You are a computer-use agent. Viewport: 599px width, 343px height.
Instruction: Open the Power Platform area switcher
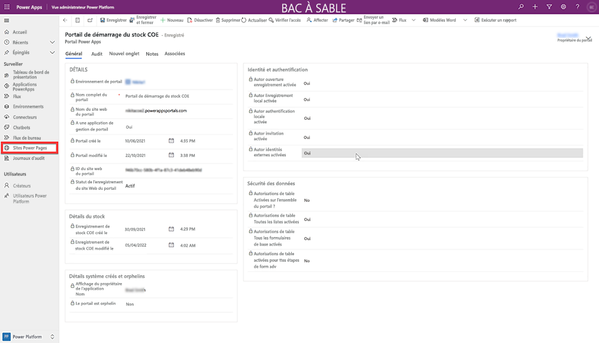(x=29, y=337)
